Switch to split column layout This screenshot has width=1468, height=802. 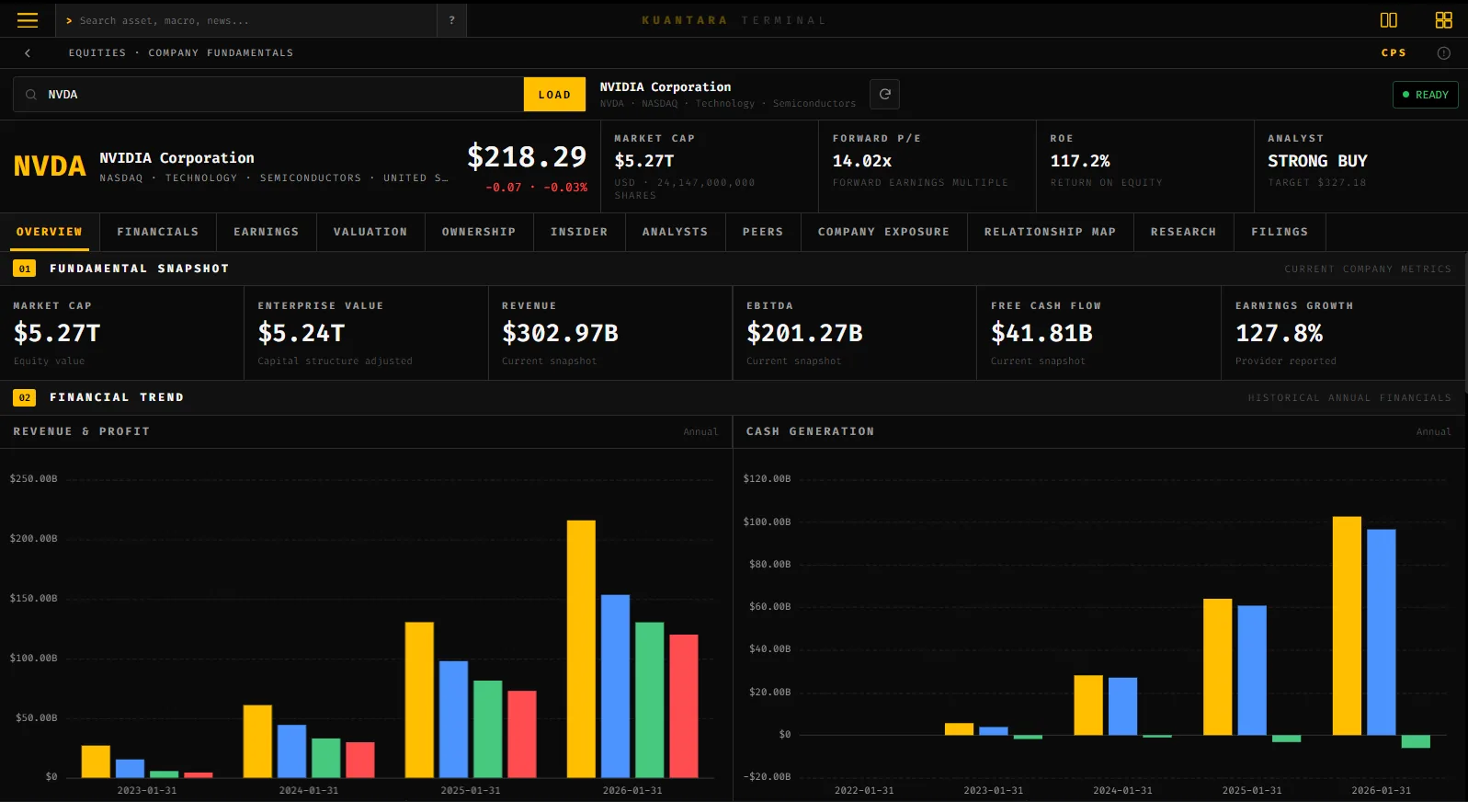[1388, 20]
